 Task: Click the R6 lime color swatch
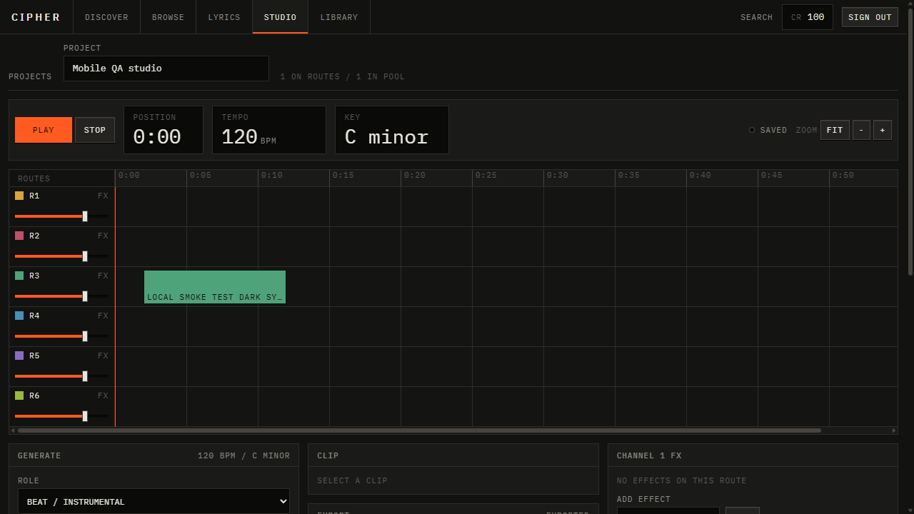pyautogui.click(x=19, y=395)
